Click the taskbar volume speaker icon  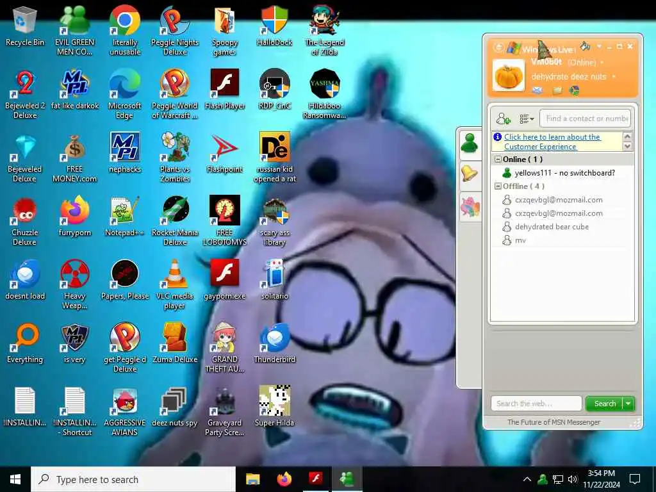[572, 479]
